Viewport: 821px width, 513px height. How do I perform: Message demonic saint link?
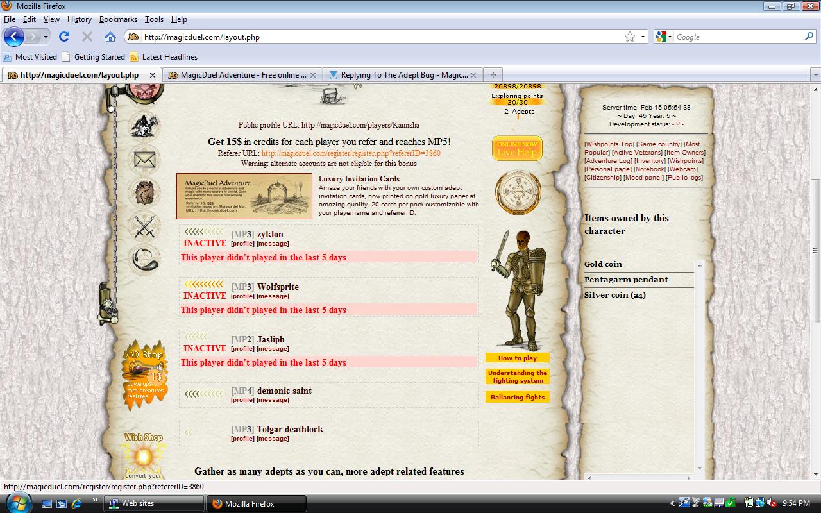pos(273,400)
